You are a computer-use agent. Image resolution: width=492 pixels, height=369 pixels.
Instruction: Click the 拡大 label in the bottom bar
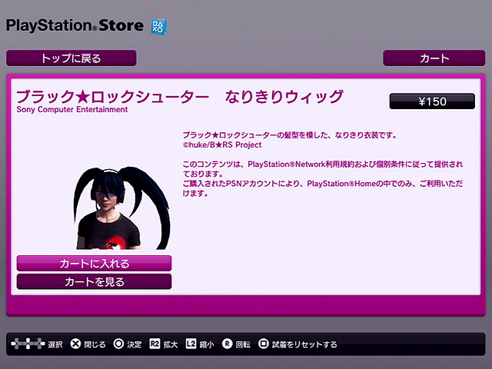click(x=171, y=344)
